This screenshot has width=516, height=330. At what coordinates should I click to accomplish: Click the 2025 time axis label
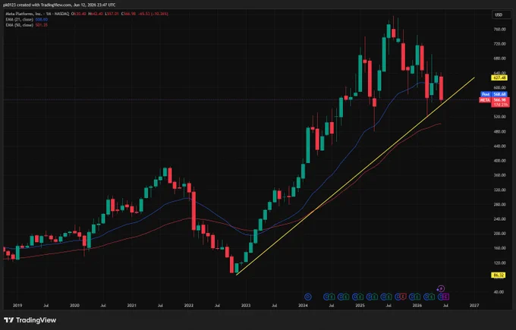[360, 306]
